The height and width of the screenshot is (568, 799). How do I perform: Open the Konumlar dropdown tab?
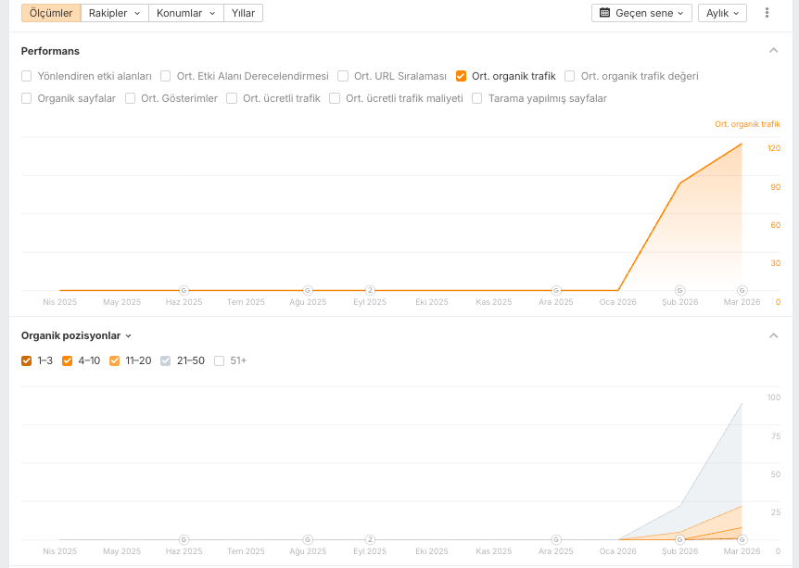(x=186, y=13)
